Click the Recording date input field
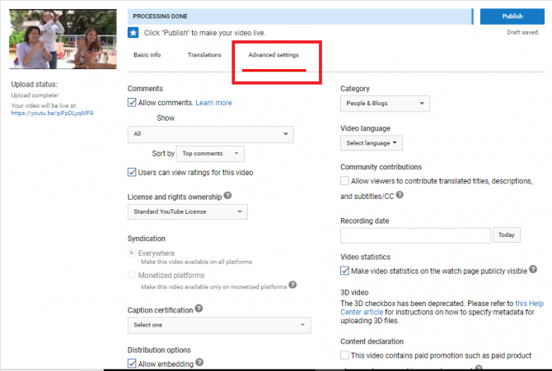Screen dimensions: 552x371 click(414, 235)
